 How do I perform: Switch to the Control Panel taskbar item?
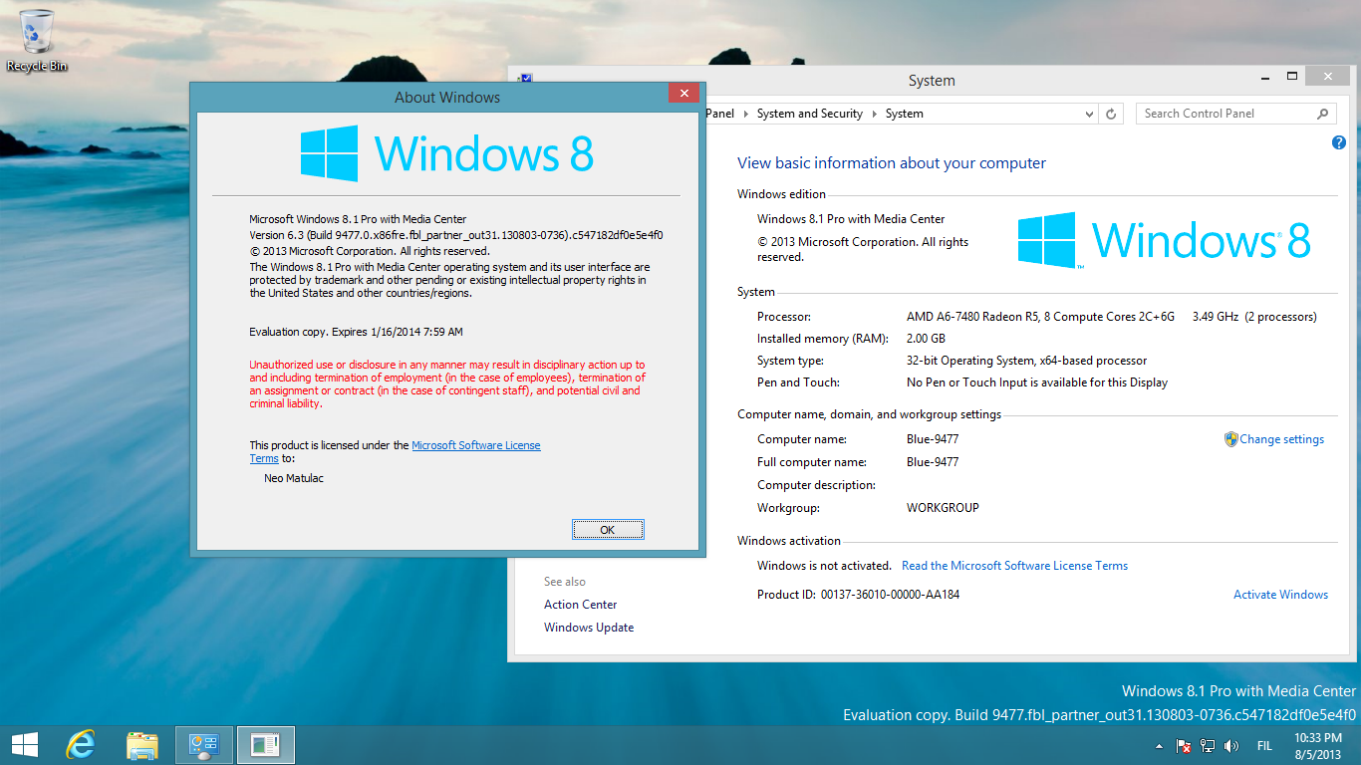point(204,744)
